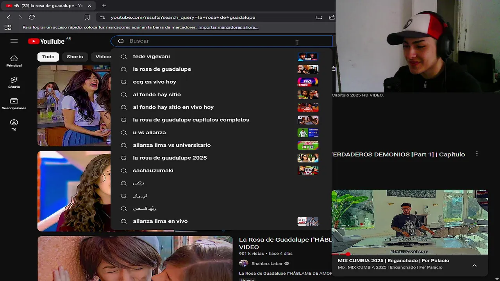Click the browser back arrow
Screen dimensions: 500x281
click(x=9, y=17)
